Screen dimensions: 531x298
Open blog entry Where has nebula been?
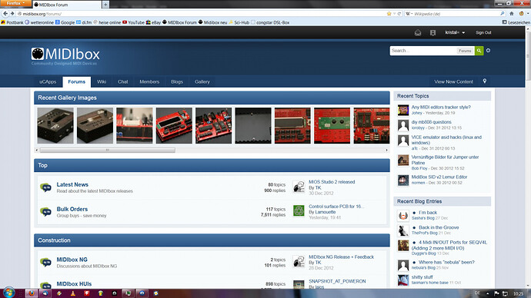[446, 262]
